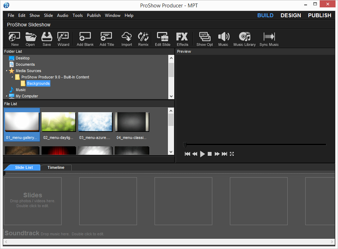Open the Import tool
Screen dimensions: 338x249
(126, 39)
